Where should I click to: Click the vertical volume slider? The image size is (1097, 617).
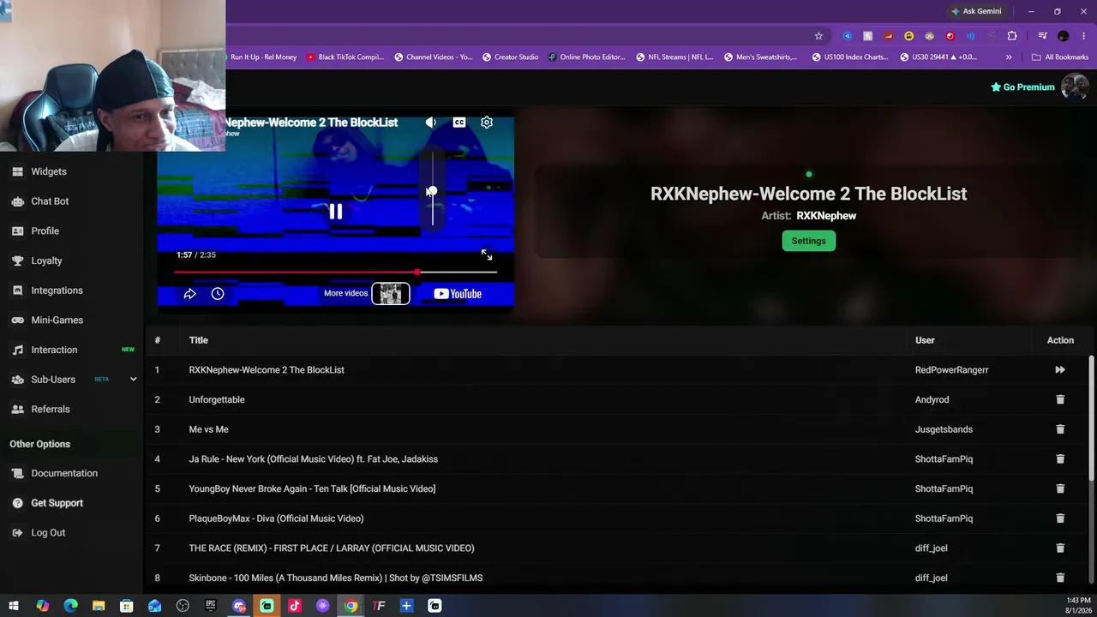433,190
